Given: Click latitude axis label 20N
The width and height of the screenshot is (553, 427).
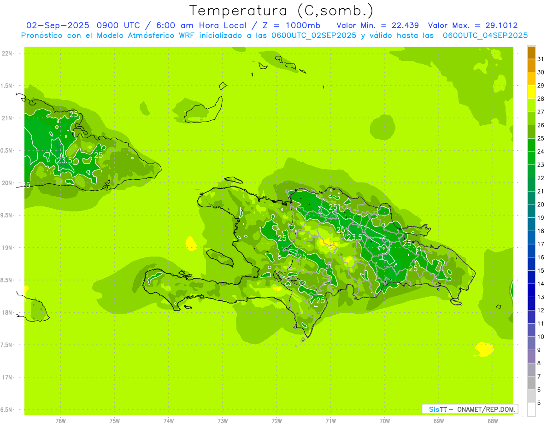Looking at the screenshot, I should (x=7, y=183).
